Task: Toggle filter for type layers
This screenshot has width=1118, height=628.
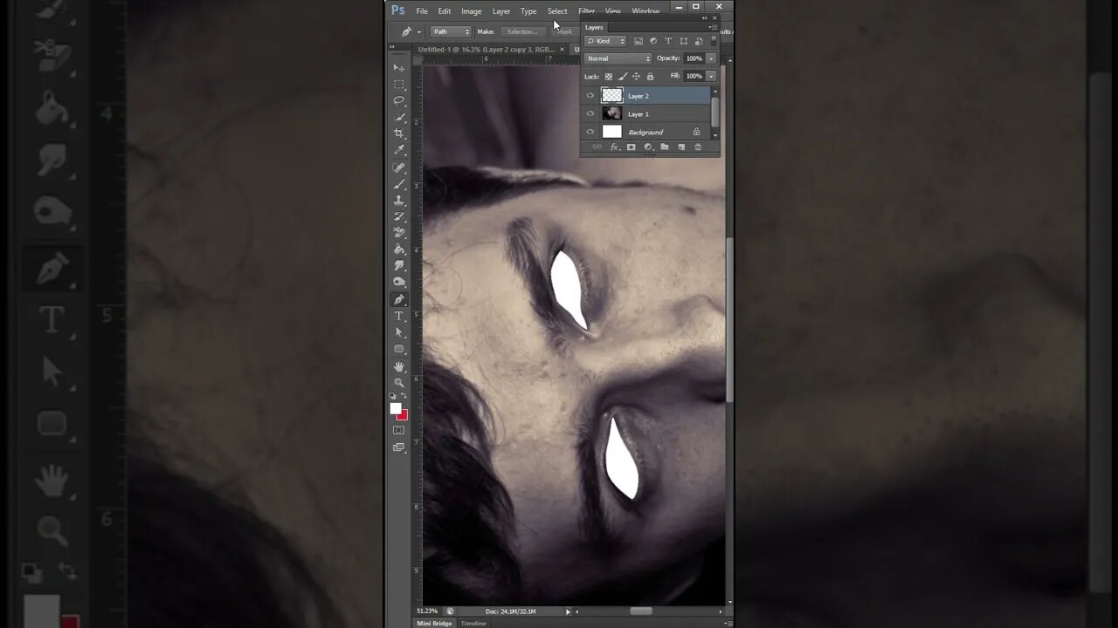Action: (x=668, y=41)
